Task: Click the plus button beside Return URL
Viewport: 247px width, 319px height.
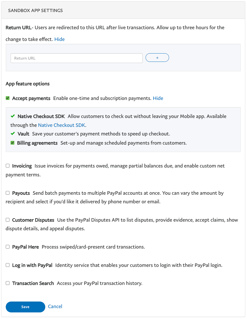Action: click(157, 58)
